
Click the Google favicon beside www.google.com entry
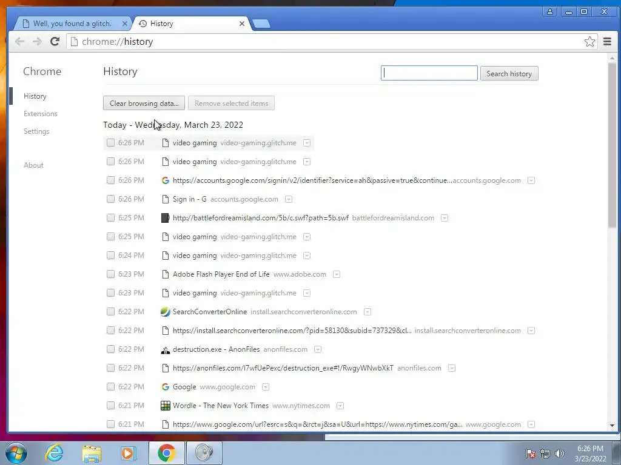pos(166,387)
